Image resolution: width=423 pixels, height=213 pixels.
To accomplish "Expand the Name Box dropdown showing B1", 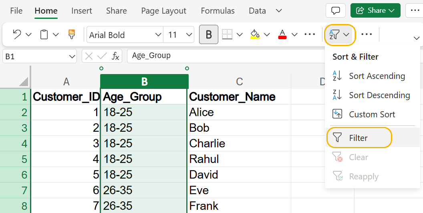I will [72, 56].
